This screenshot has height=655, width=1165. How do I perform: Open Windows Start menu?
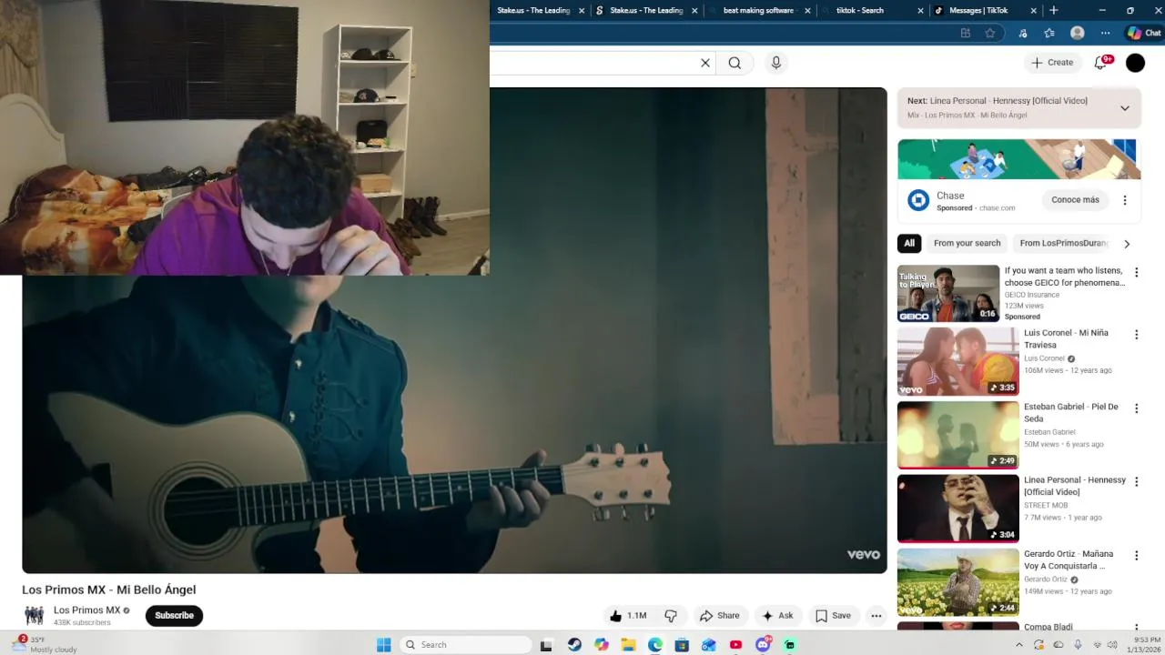(384, 645)
